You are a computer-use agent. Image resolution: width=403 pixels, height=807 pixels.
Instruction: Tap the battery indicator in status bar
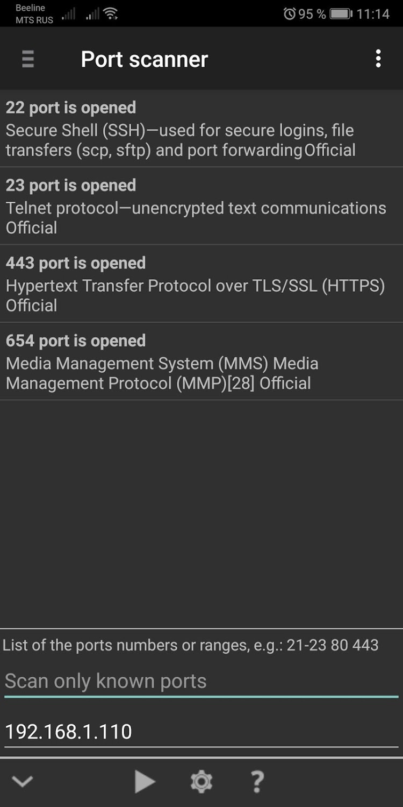click(341, 13)
